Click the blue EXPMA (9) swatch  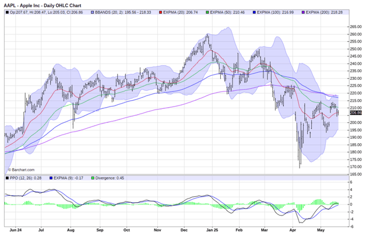(x=51, y=178)
